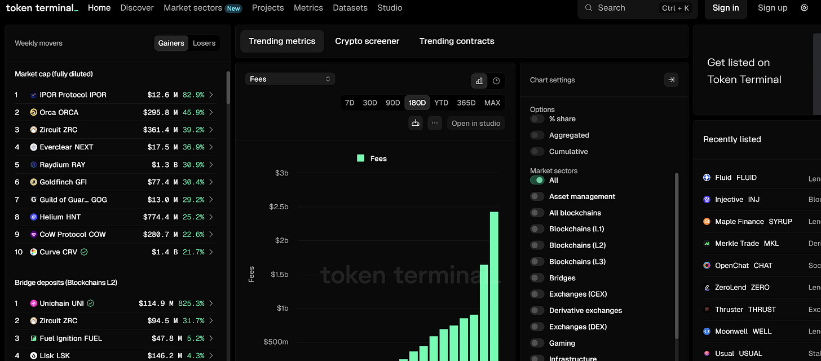Viewport: 821px width, 361px height.
Task: Switch to bar chart view icon
Action: (479, 81)
